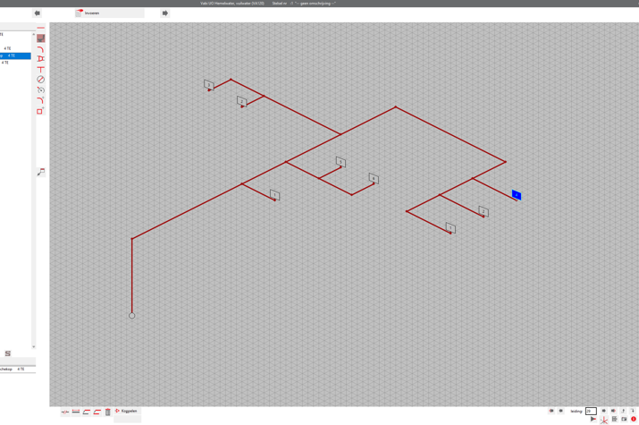Select the T-piece fitting tool
Image resolution: width=639 pixels, height=425 pixels.
[x=40, y=70]
